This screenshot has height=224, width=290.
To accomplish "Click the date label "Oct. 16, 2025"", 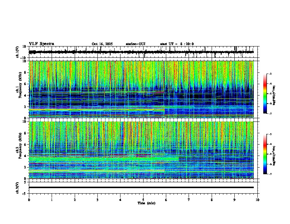I will point(102,44).
